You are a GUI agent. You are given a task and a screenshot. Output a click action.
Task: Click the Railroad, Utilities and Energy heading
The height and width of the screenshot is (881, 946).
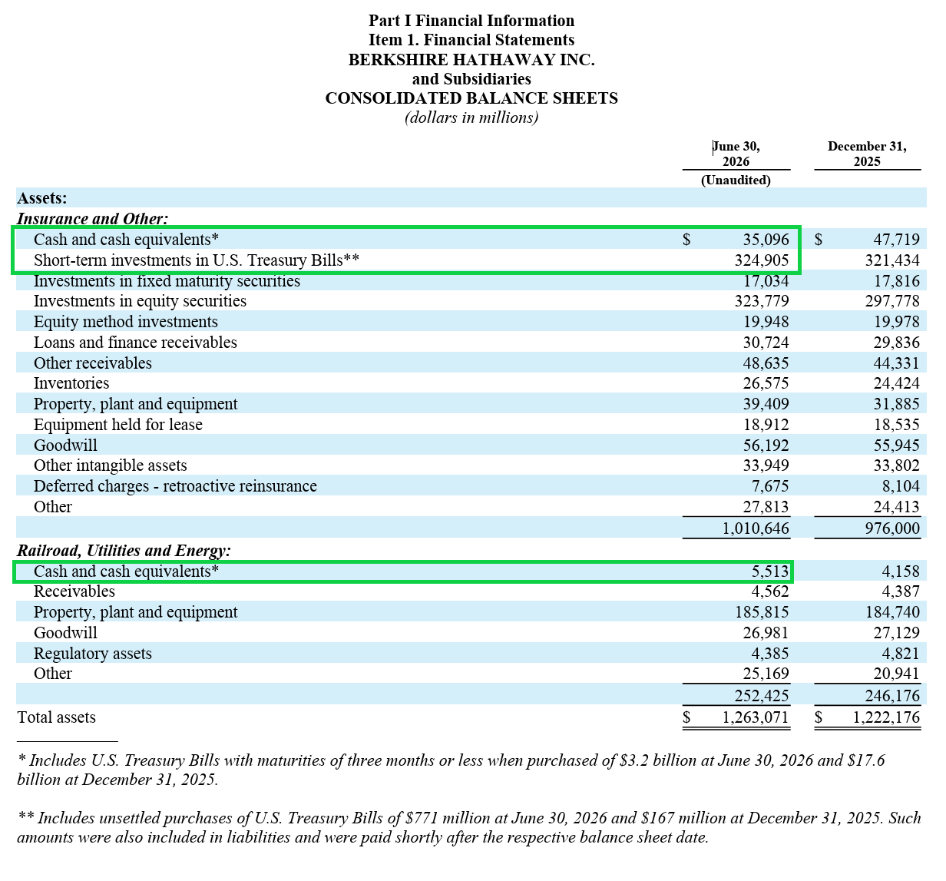[124, 551]
